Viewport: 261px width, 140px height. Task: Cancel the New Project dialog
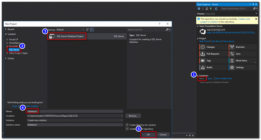tap(163, 135)
